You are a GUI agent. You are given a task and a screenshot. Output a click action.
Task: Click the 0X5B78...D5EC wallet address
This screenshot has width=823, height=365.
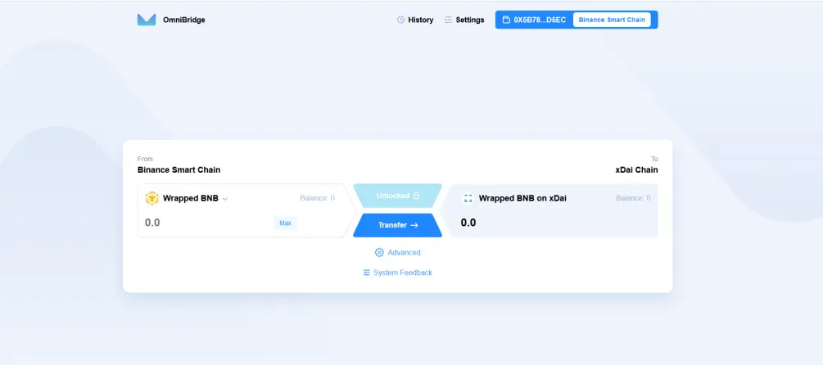point(540,20)
